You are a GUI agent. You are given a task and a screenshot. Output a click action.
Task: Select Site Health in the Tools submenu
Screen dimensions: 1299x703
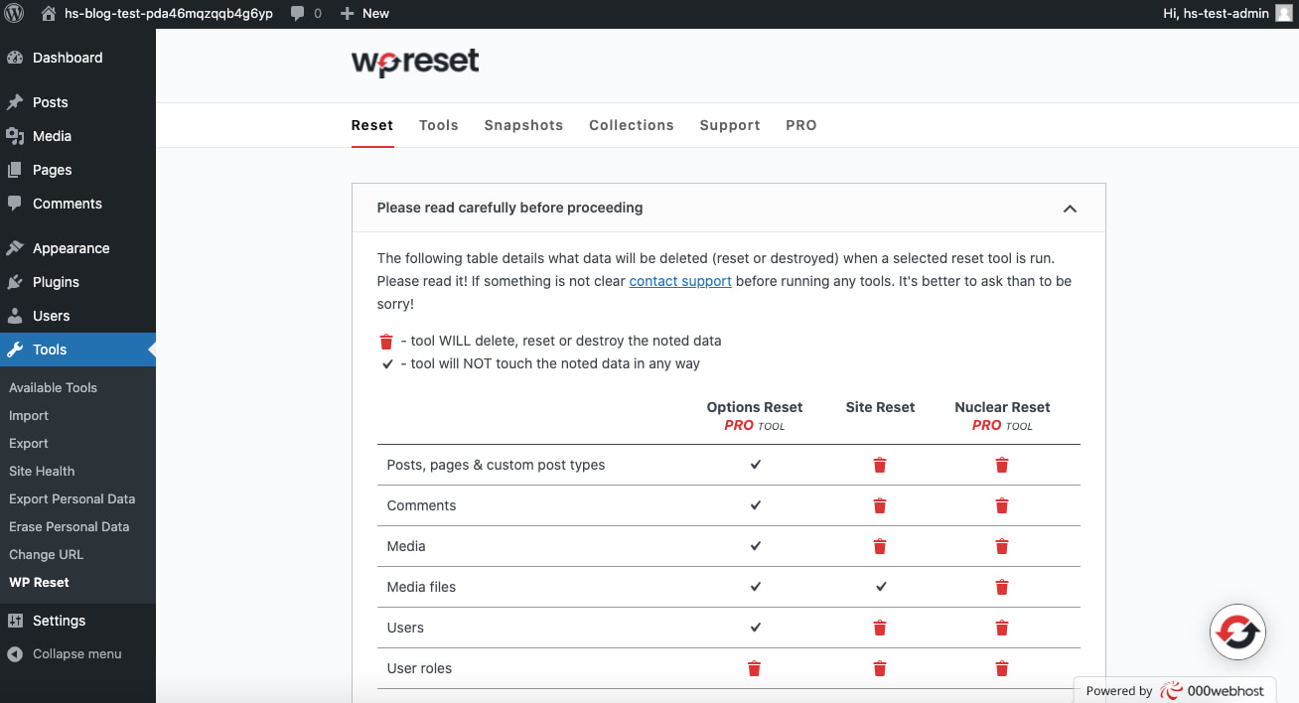point(41,471)
